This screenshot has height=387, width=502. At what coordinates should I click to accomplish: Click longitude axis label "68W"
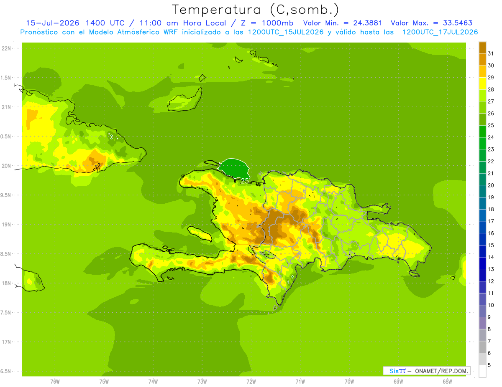447,382
